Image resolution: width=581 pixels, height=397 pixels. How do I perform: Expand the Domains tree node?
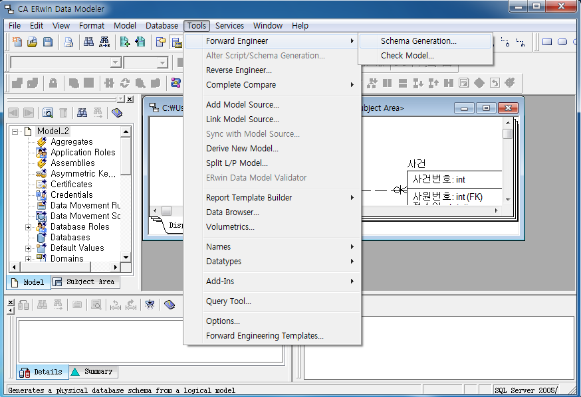(28, 259)
